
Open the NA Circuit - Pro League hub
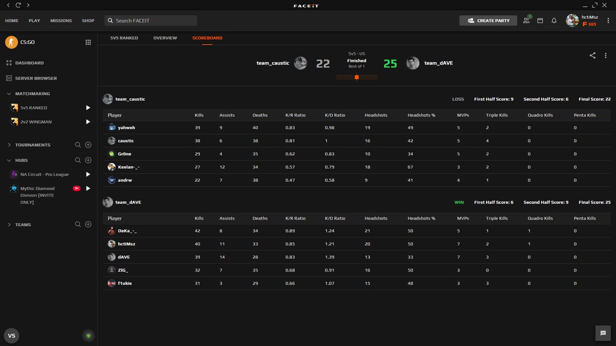click(x=44, y=174)
